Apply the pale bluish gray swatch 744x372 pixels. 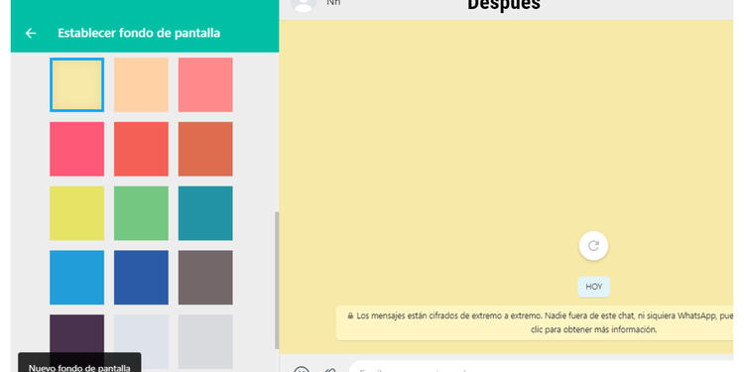(141, 341)
